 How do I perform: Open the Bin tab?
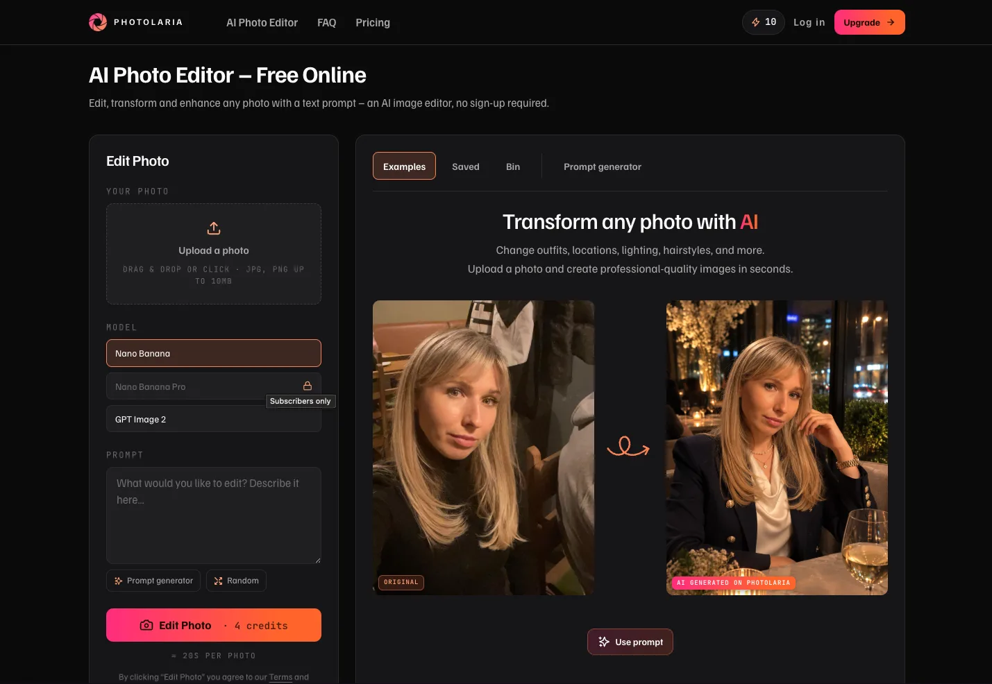(513, 166)
